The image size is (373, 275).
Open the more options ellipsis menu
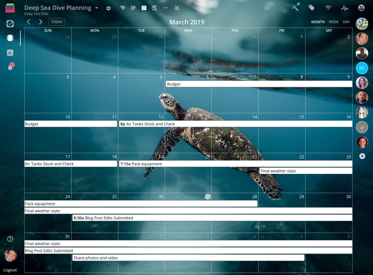coord(165,8)
